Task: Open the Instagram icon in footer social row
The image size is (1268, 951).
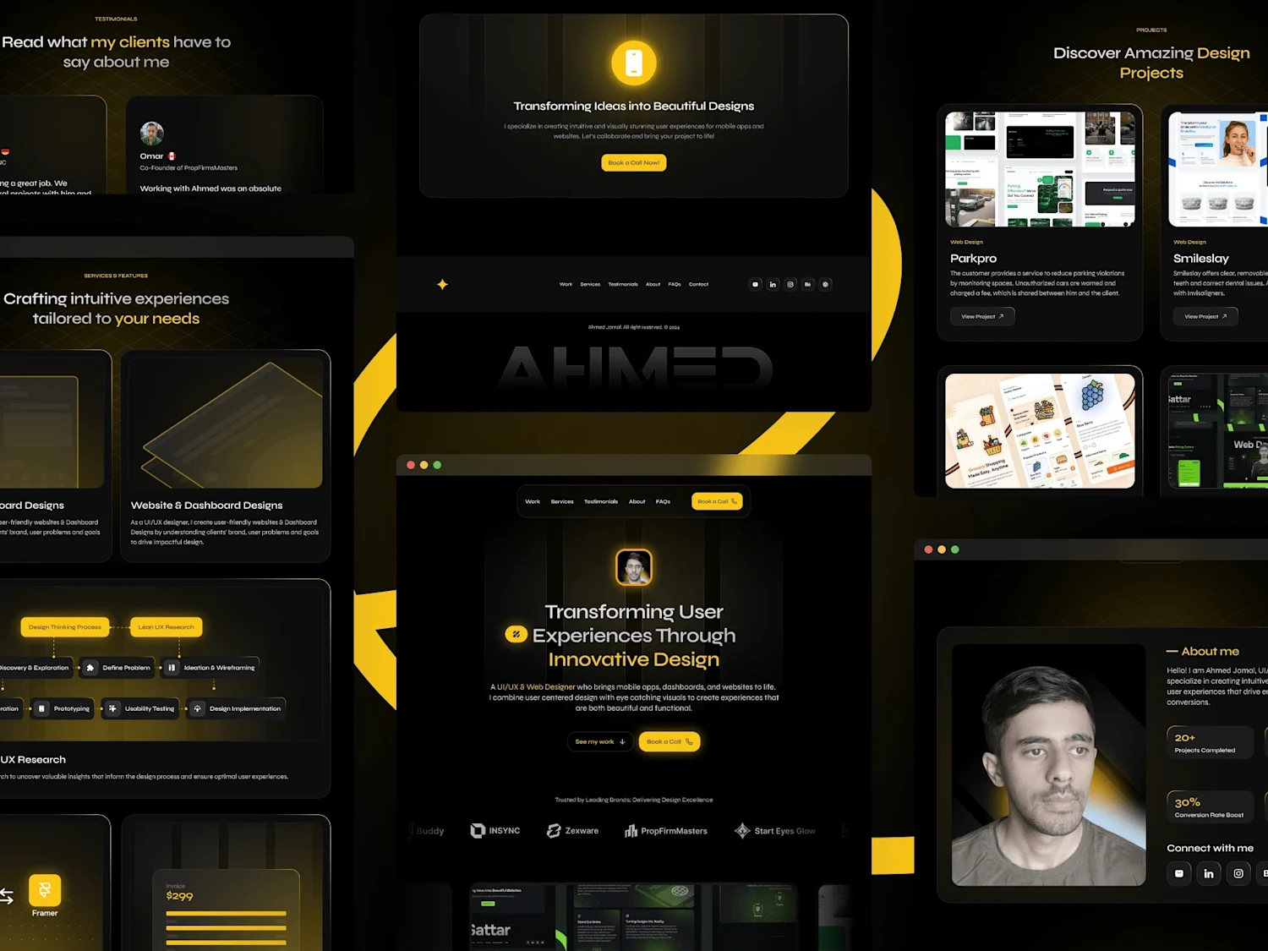Action: pos(790,284)
